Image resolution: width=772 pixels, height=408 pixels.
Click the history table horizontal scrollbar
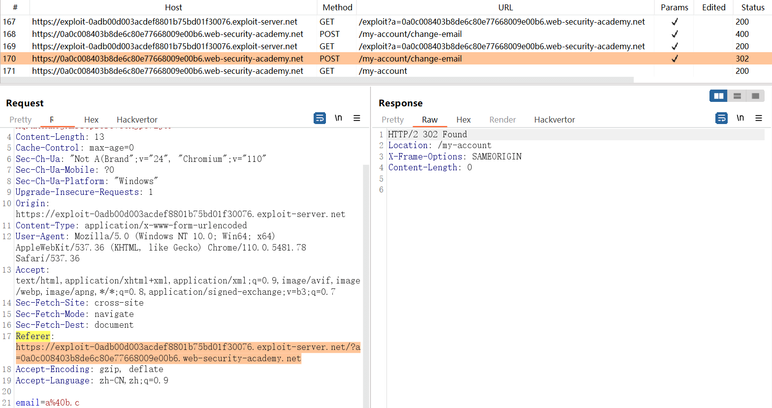tap(315, 80)
